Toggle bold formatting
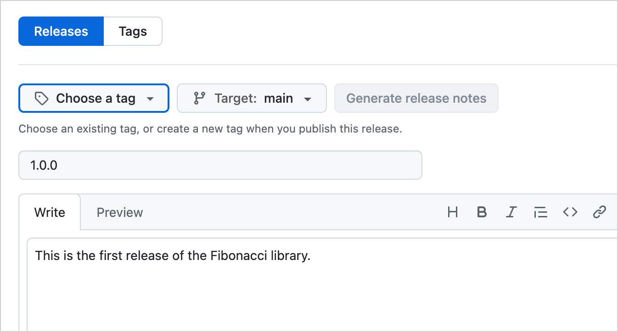The image size is (618, 332). tap(482, 212)
